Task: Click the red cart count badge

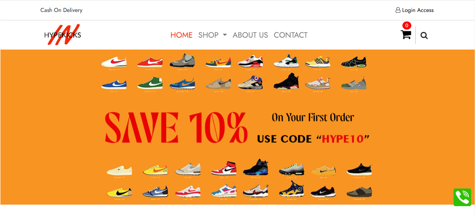Action: coord(406,26)
